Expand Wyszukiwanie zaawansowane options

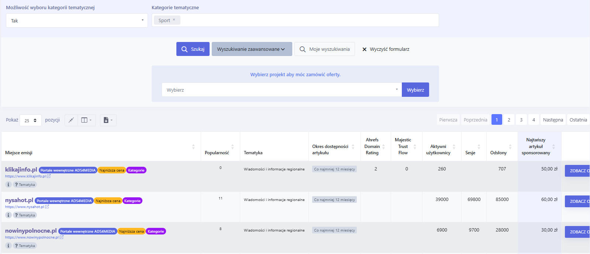[x=252, y=49]
